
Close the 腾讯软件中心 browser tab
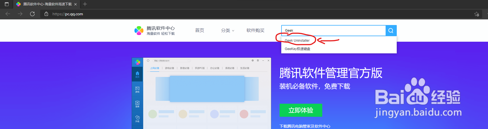pos(75,4)
